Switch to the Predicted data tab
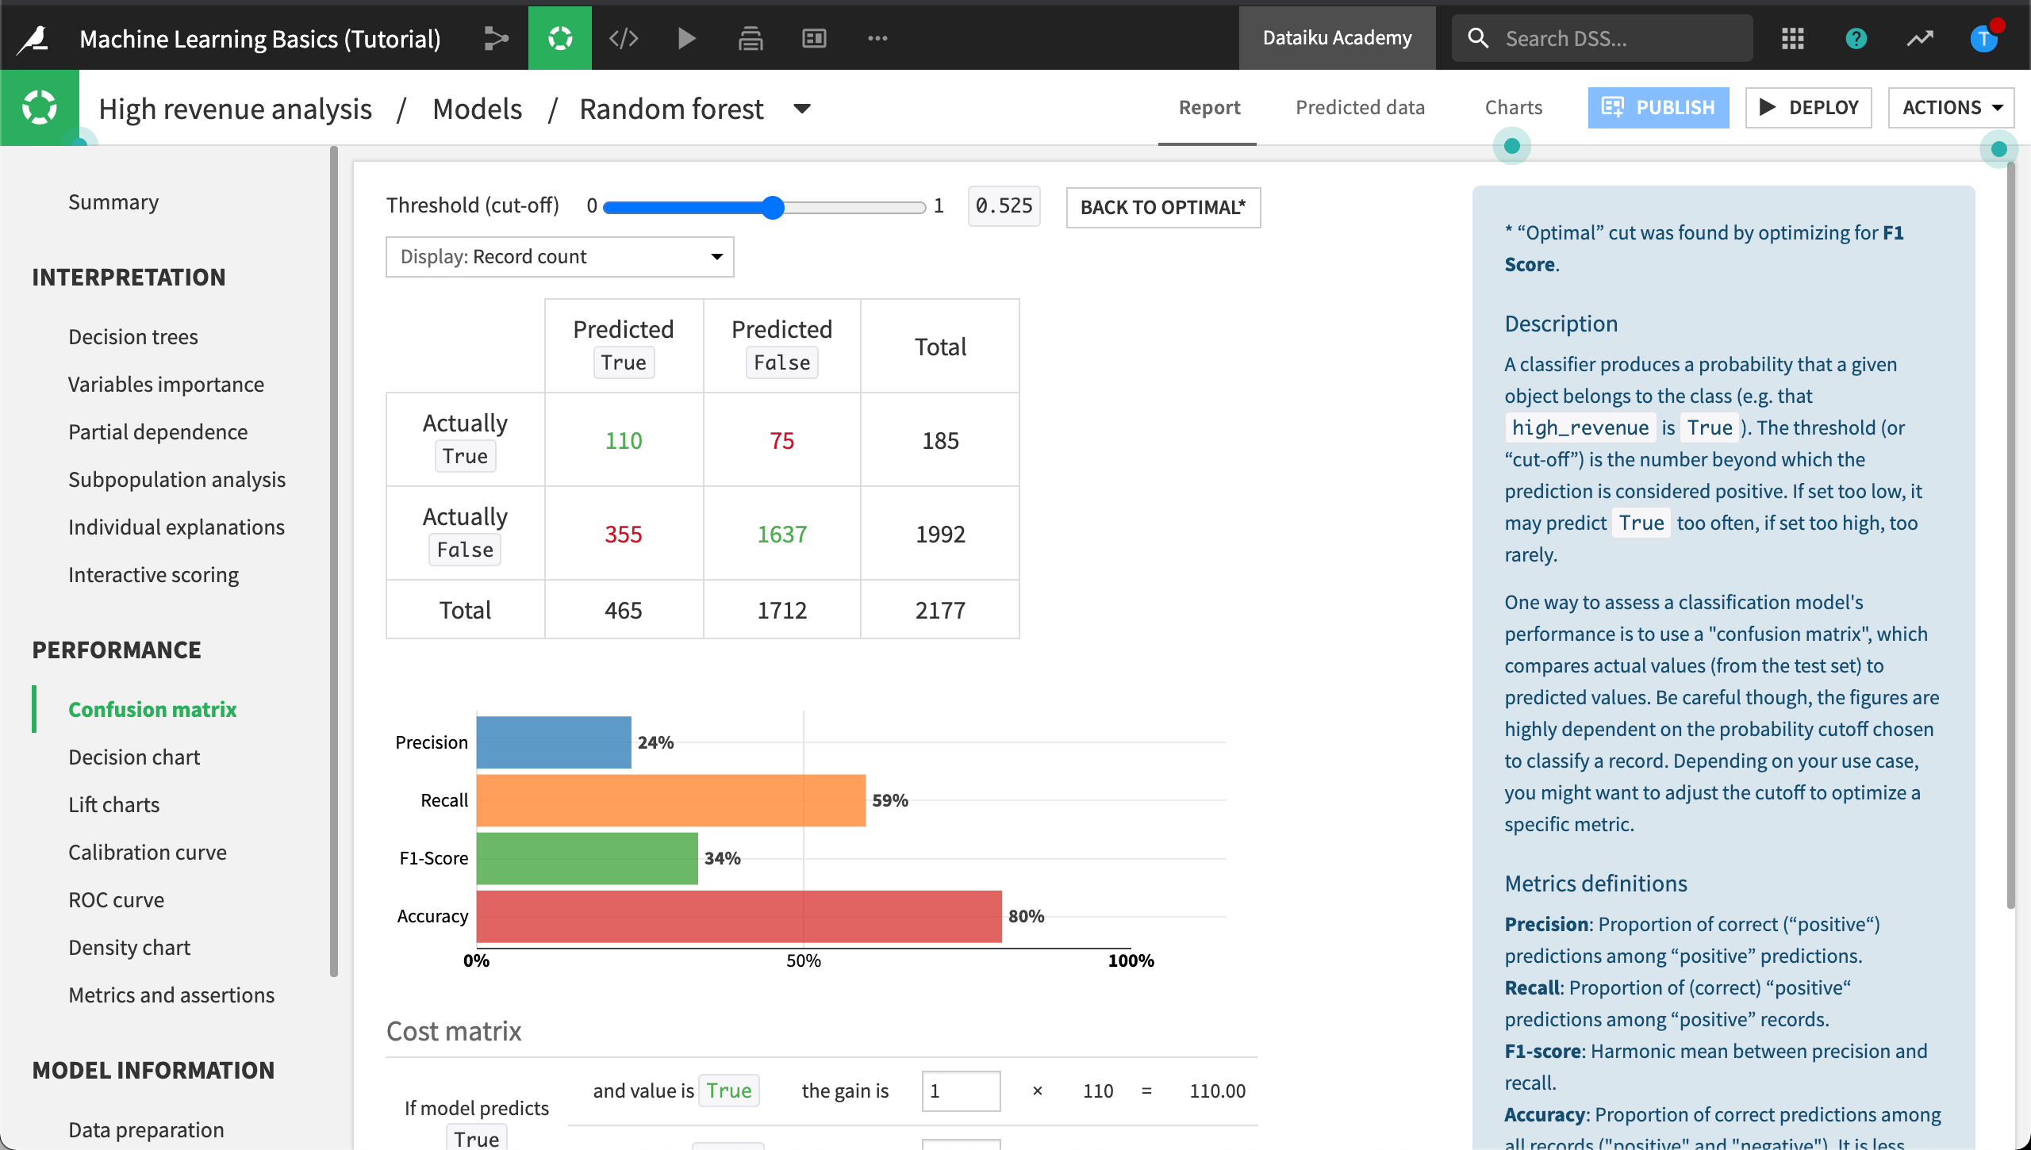2031x1150 pixels. click(1360, 107)
